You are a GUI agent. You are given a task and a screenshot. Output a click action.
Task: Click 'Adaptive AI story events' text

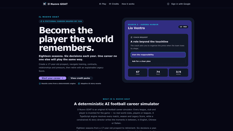coord(91,84)
